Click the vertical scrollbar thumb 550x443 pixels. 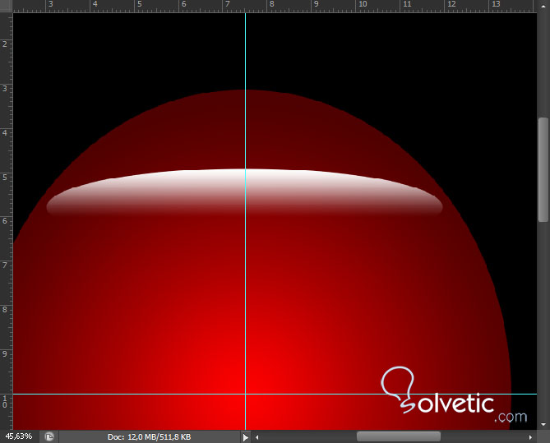[x=543, y=168]
